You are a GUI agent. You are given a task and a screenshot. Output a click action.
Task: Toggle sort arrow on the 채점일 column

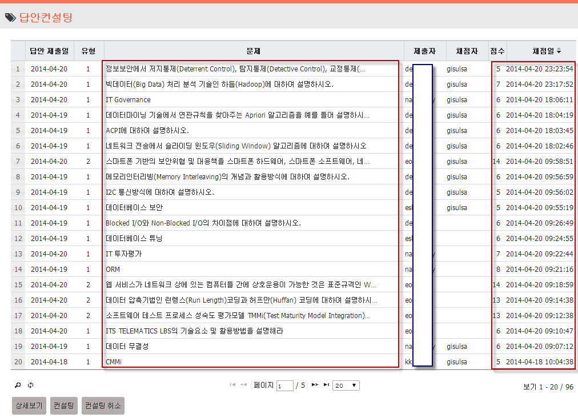coord(559,51)
